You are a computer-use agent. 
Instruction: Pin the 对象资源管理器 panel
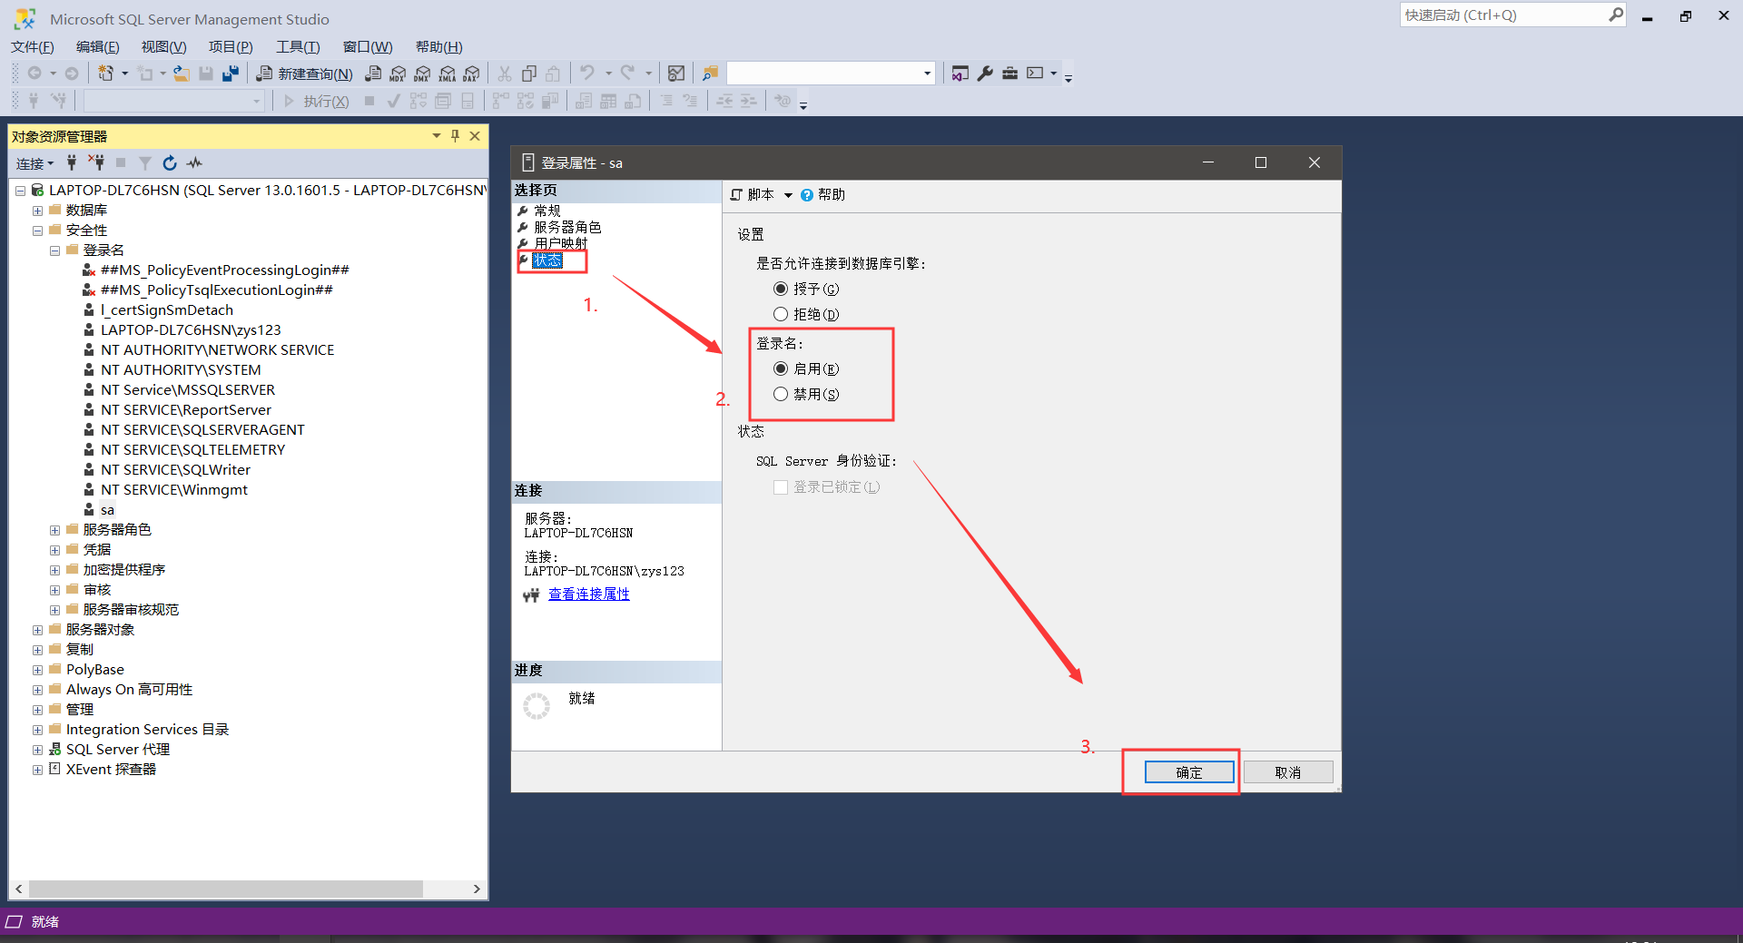point(455,135)
